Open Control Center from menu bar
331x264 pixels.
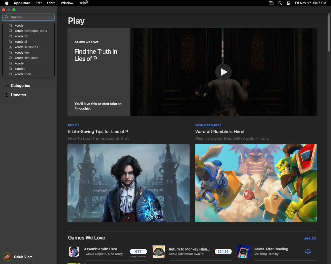click(289, 3)
